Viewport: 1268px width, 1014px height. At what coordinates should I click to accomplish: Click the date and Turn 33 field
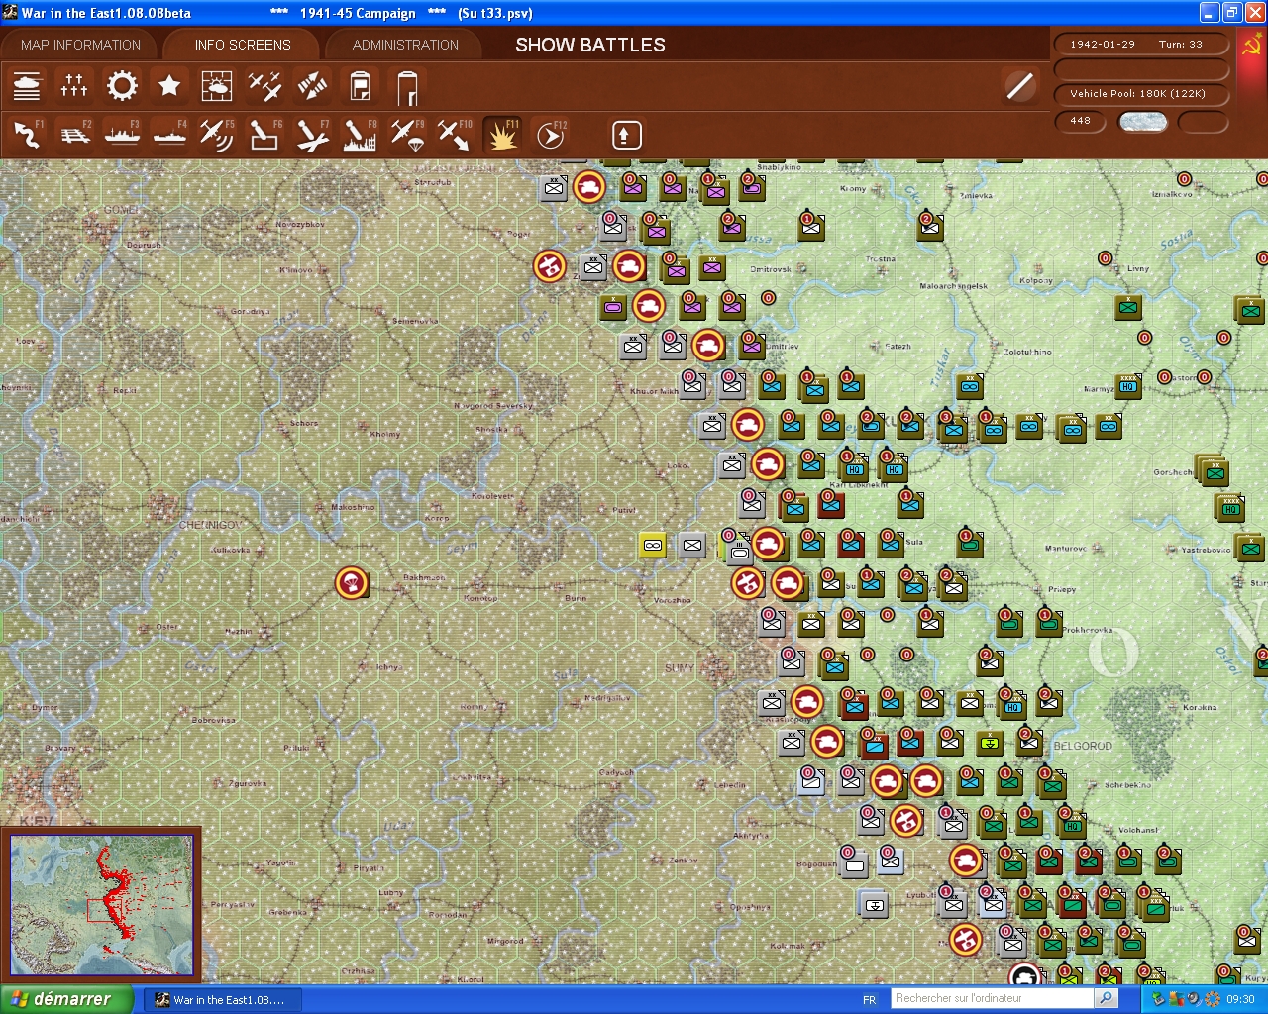pyautogui.click(x=1141, y=44)
